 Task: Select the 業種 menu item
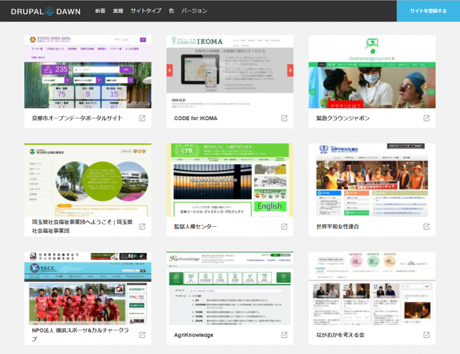118,11
